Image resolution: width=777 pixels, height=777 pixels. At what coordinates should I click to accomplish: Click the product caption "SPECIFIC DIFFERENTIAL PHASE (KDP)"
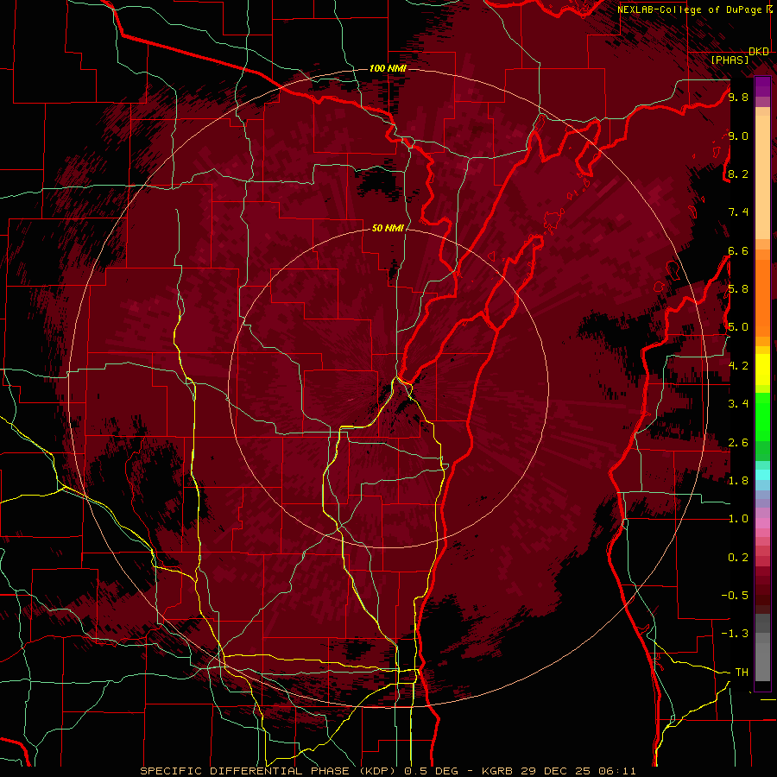[269, 771]
